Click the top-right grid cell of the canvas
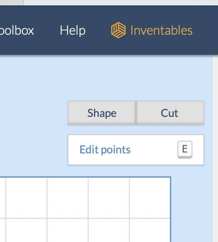Viewport: 218px width, 242px height. 150,198
